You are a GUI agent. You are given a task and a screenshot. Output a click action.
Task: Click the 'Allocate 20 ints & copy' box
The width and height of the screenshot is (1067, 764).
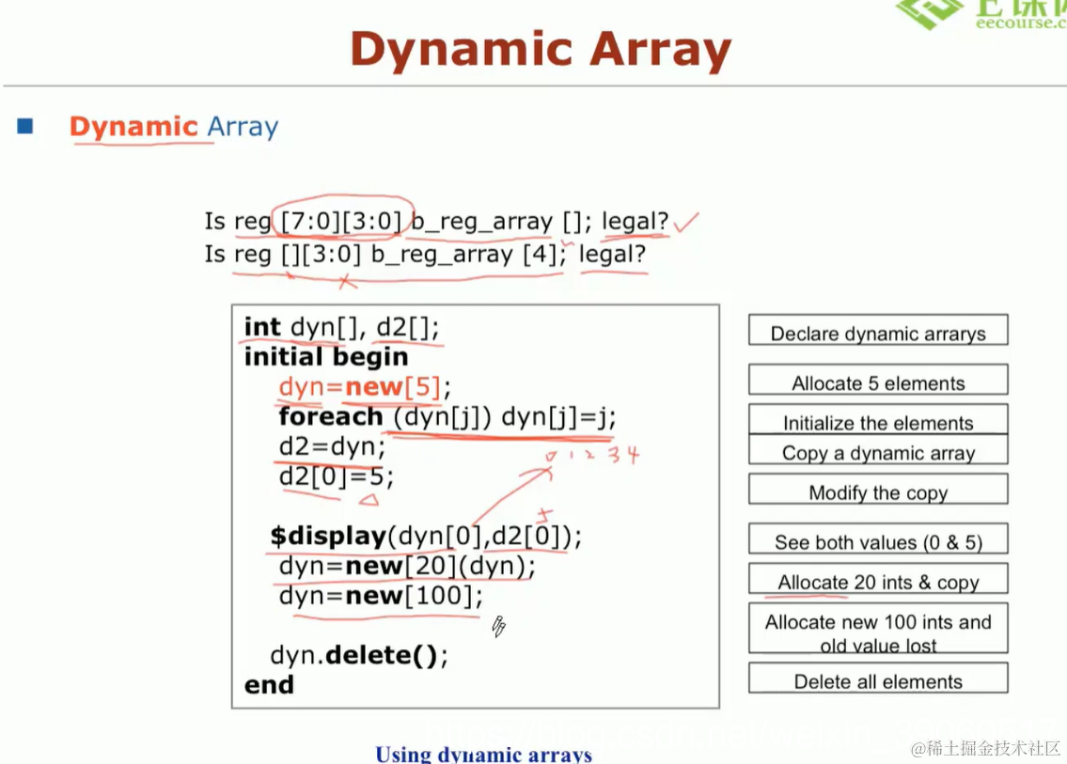point(878,579)
